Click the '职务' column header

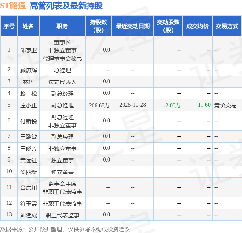point(62,26)
